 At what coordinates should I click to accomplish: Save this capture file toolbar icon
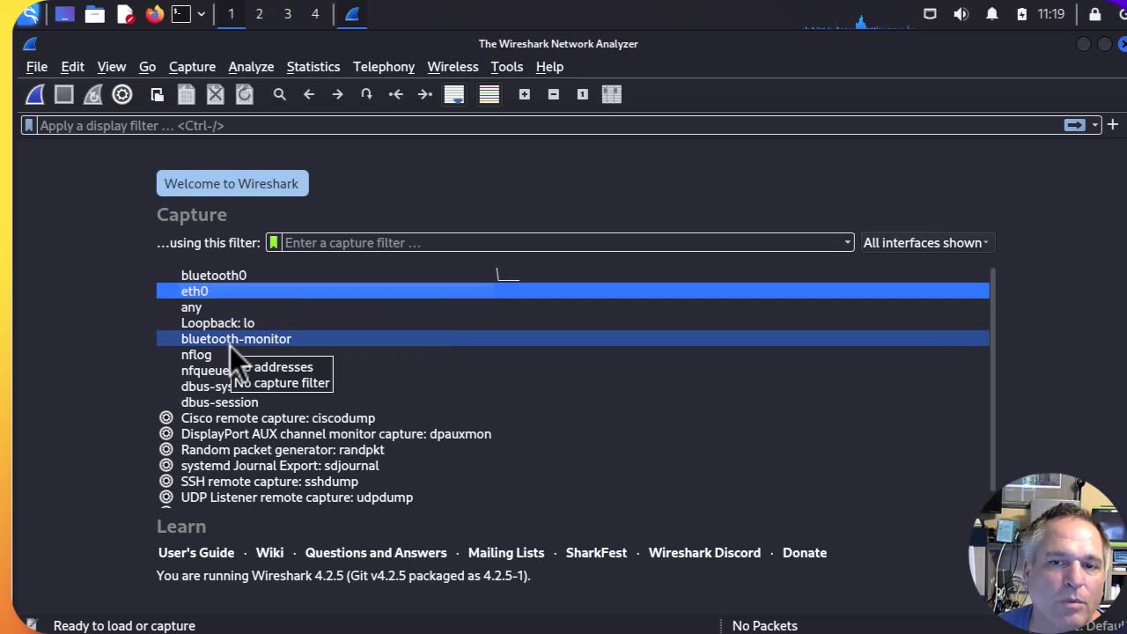pos(186,94)
